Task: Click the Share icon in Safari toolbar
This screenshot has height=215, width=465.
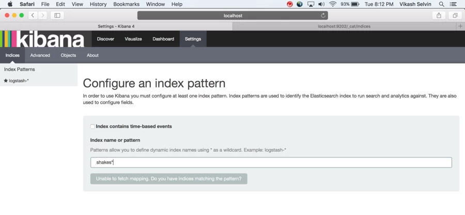Action: [x=439, y=16]
